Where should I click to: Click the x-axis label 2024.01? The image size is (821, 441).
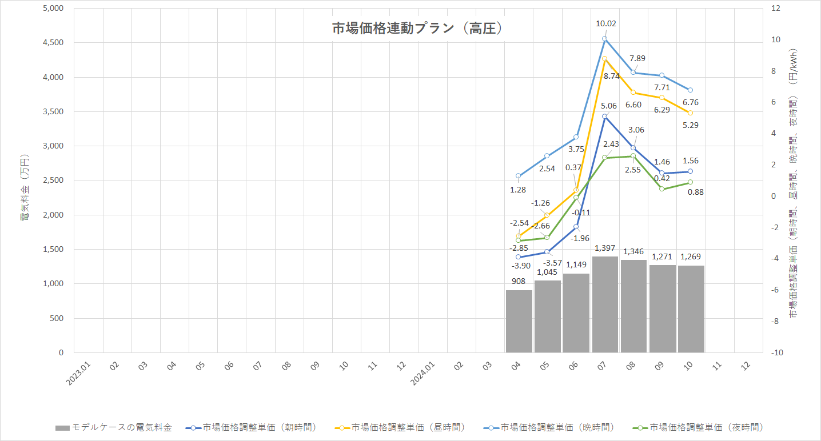point(423,372)
